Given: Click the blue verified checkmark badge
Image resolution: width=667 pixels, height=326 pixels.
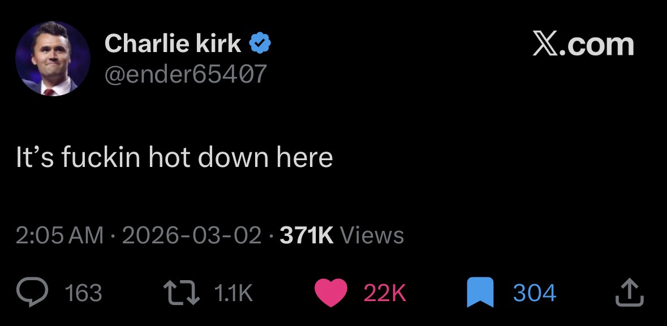Looking at the screenshot, I should pos(260,44).
